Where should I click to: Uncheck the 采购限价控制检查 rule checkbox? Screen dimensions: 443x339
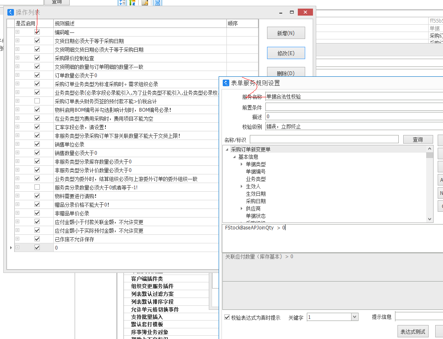(x=37, y=58)
